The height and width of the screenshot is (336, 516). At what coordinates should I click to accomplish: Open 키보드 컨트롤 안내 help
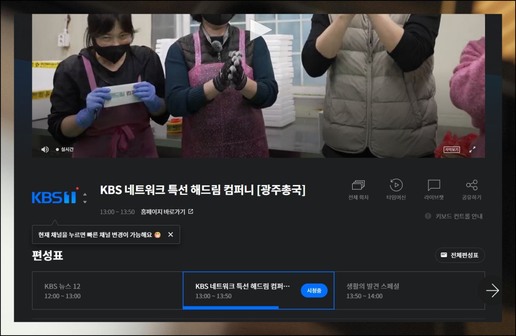(454, 216)
